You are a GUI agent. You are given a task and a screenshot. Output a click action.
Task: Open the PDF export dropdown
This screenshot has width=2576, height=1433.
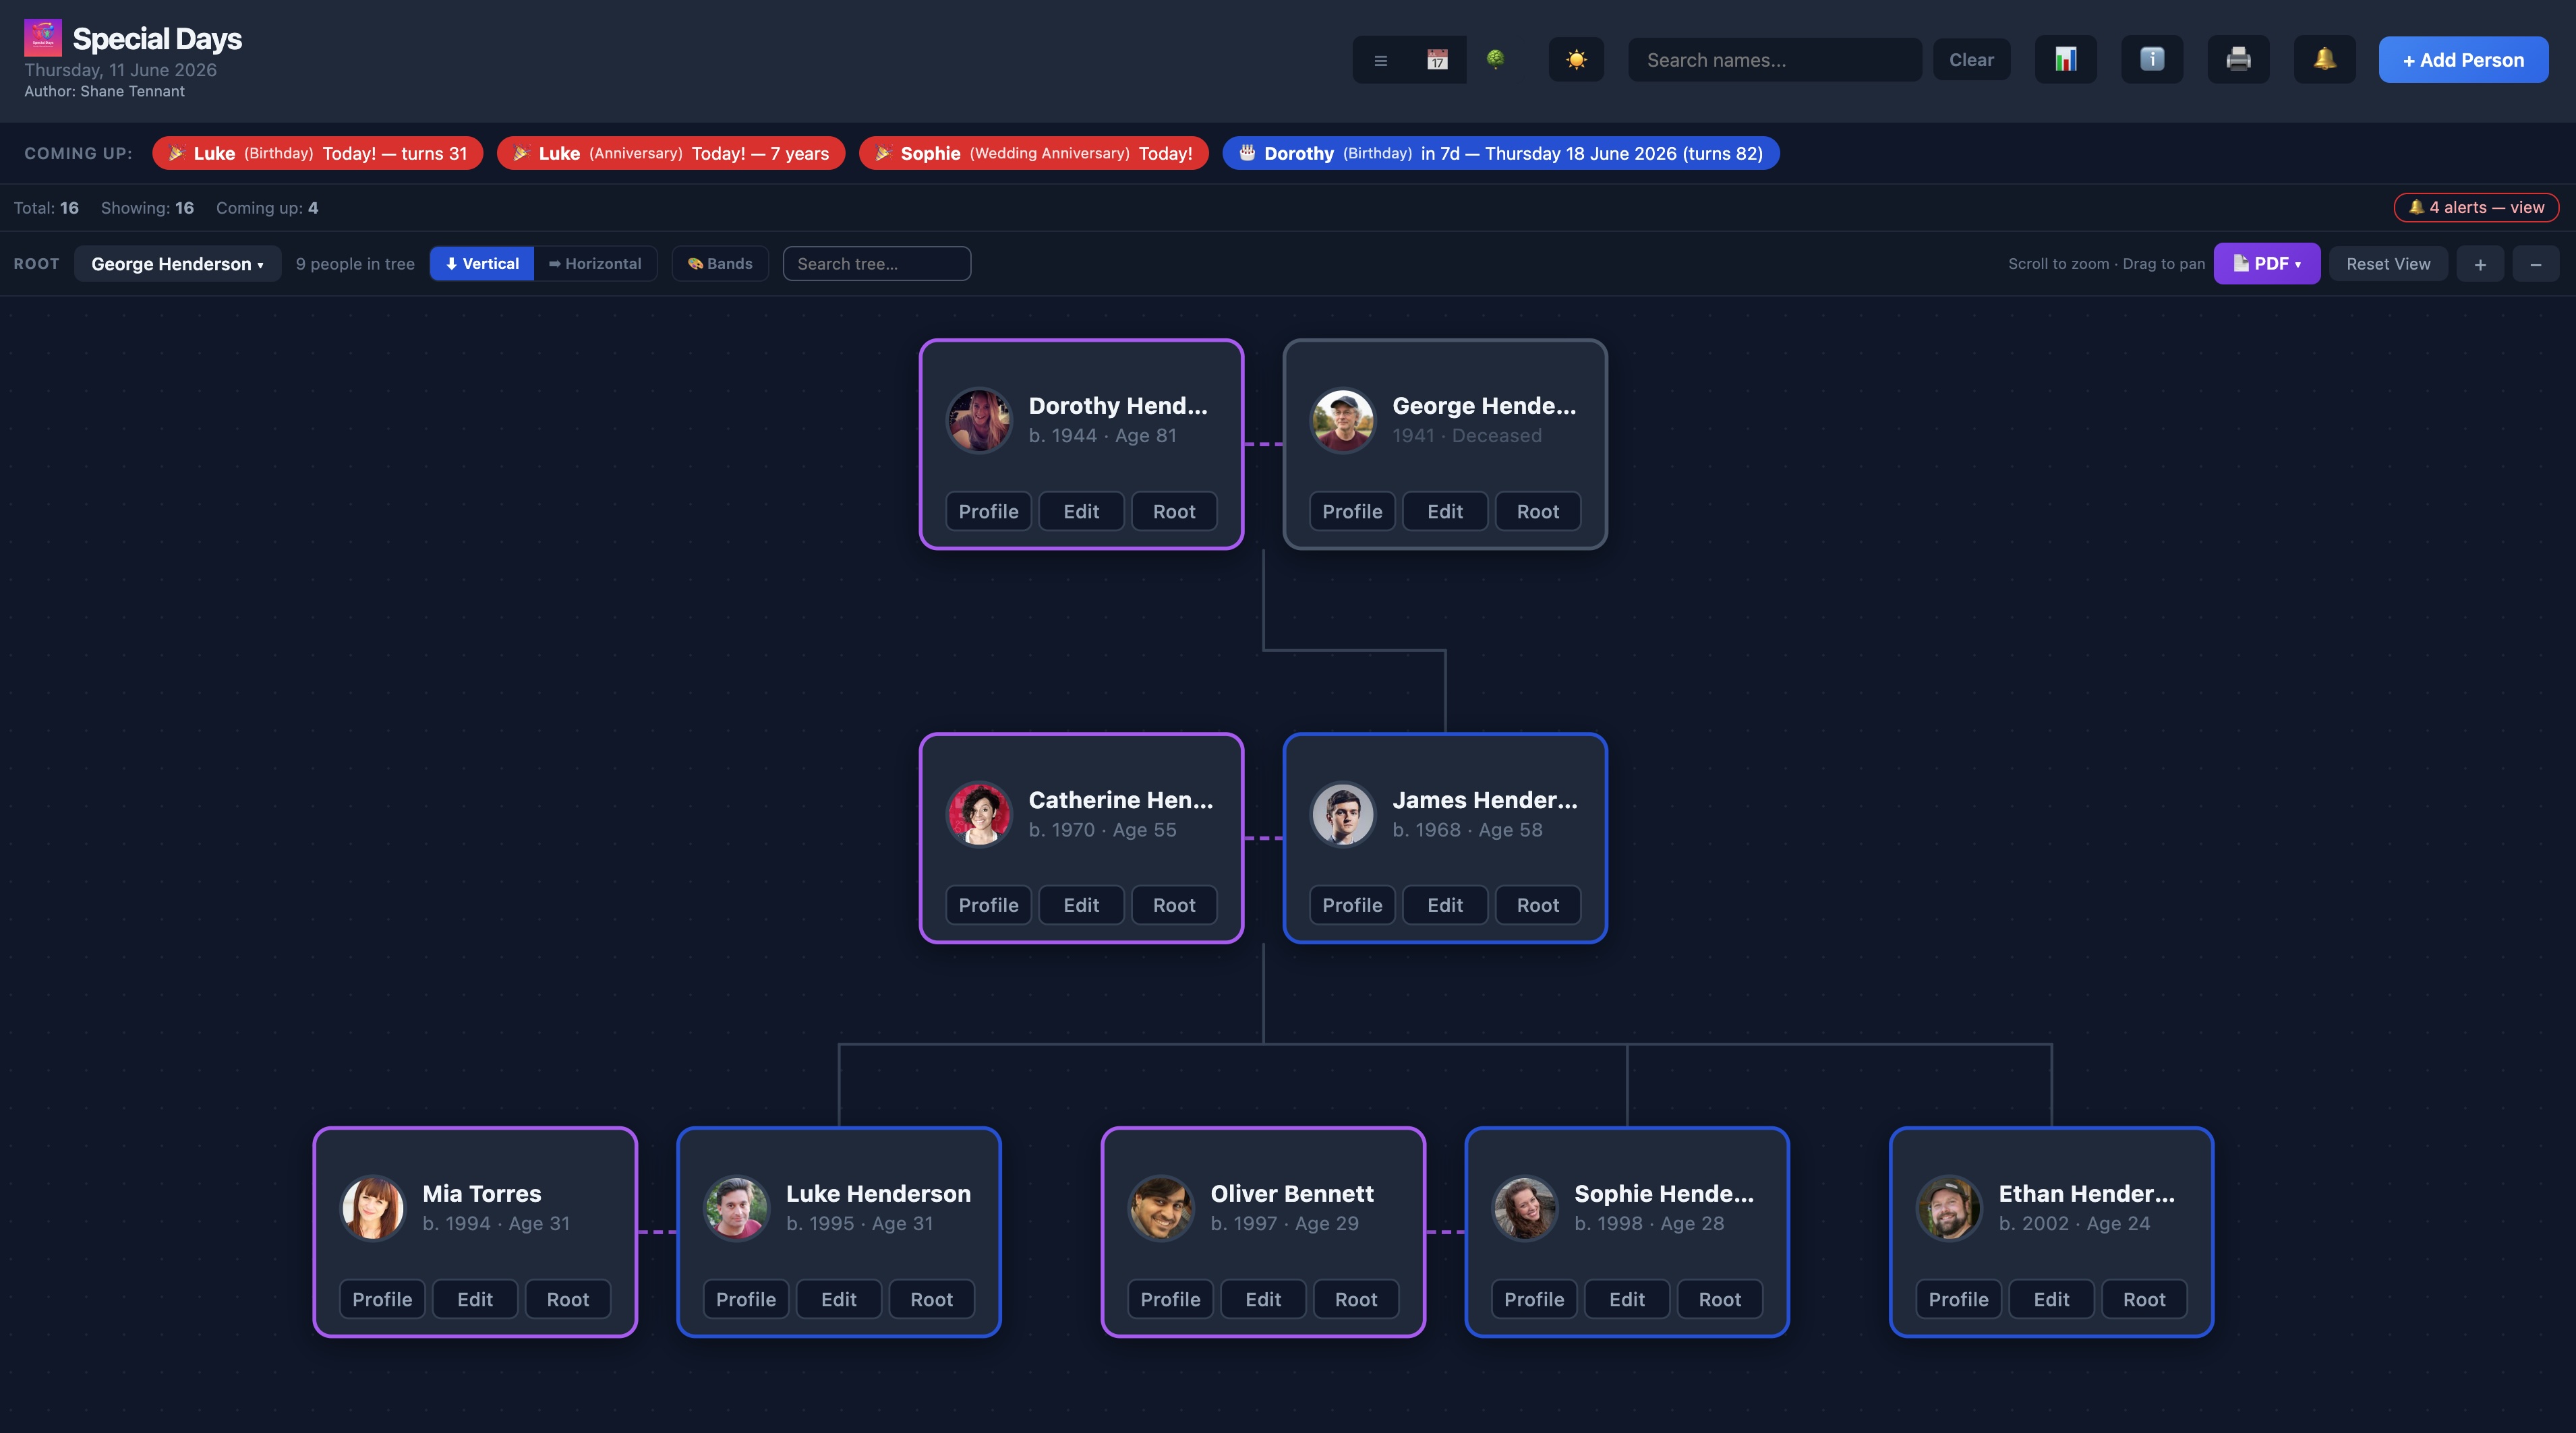pyautogui.click(x=2267, y=264)
